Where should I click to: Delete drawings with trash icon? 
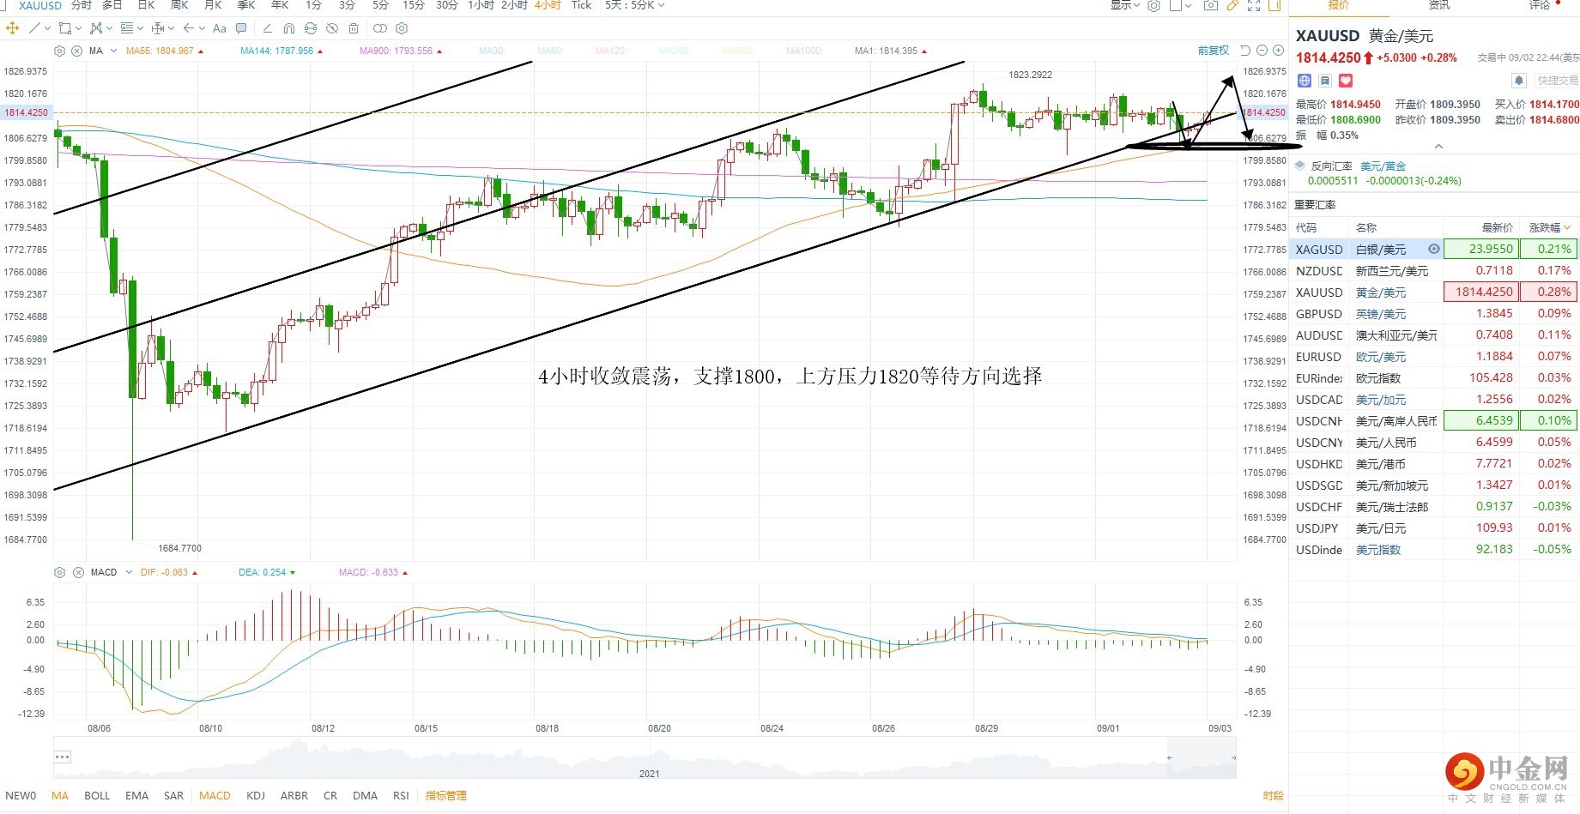(x=354, y=28)
